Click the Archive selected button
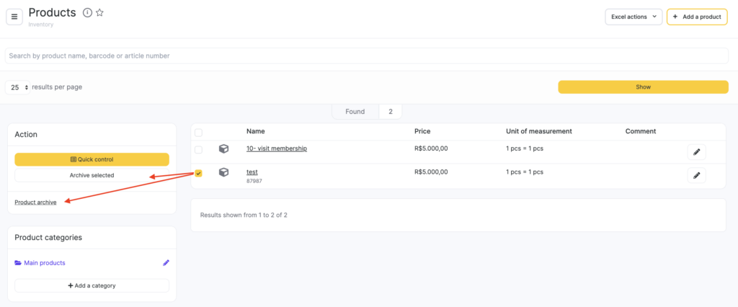The height and width of the screenshot is (307, 738). click(92, 175)
